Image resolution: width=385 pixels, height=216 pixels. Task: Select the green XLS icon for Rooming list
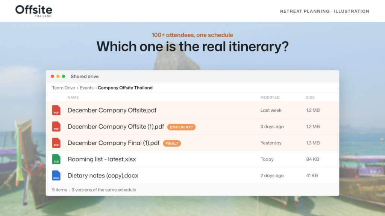[x=56, y=159]
